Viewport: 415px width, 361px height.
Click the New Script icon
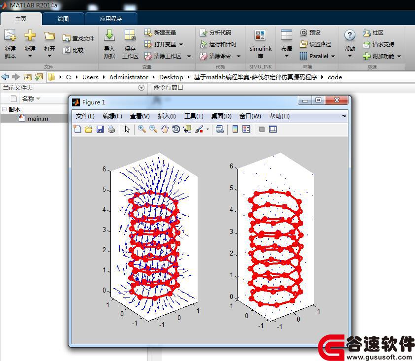click(10, 35)
